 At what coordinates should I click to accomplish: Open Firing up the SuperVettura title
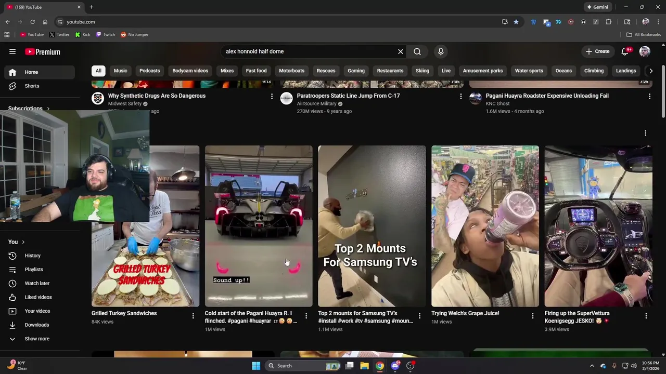(x=577, y=317)
